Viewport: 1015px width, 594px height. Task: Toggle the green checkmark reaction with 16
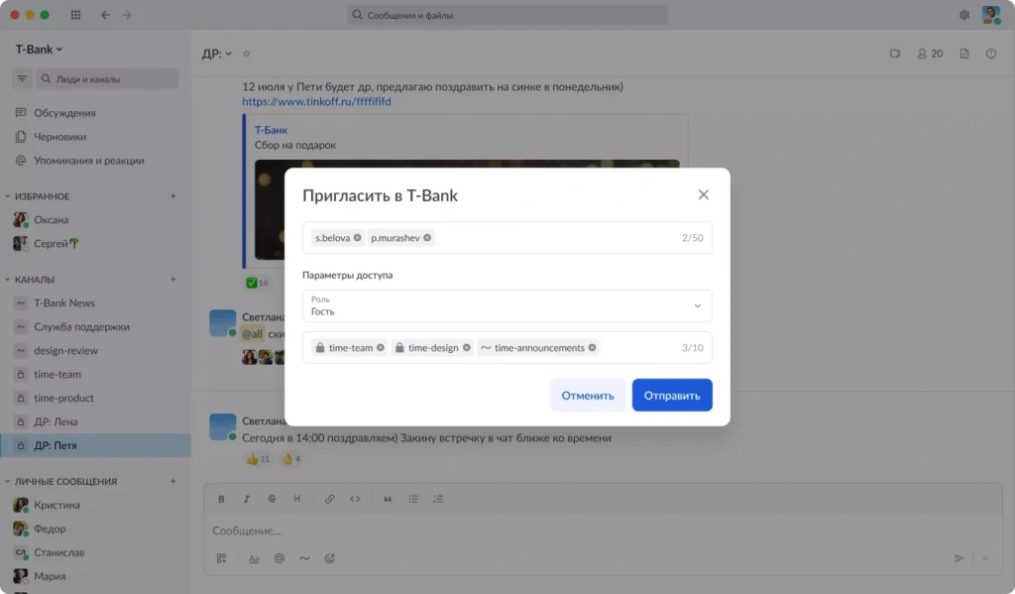coord(257,283)
